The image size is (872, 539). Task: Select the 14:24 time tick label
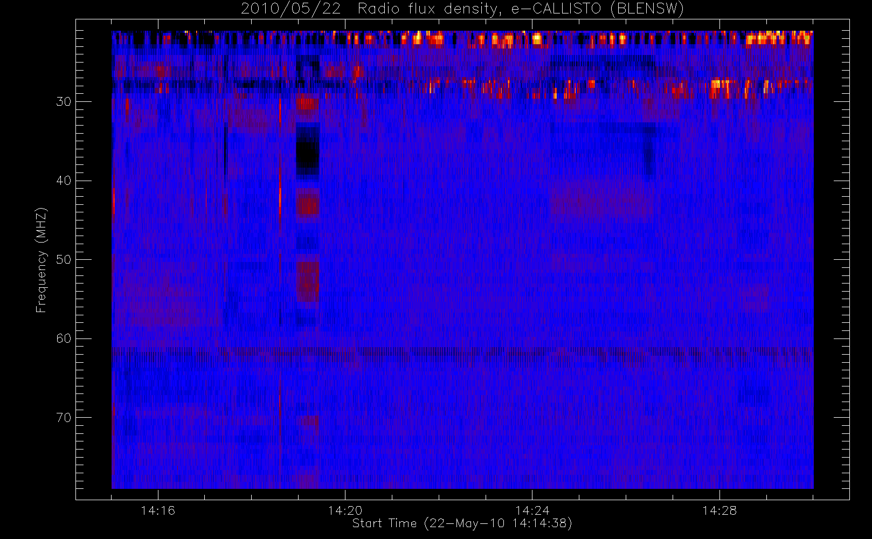[532, 510]
